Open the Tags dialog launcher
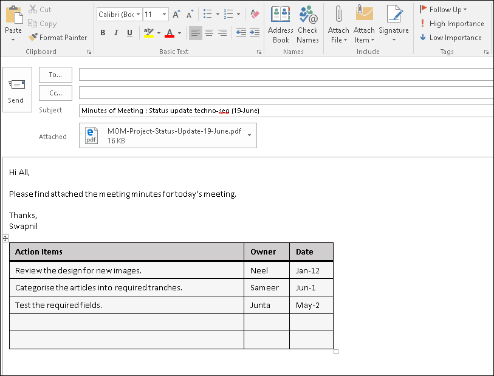The height and width of the screenshot is (376, 494). (x=486, y=52)
